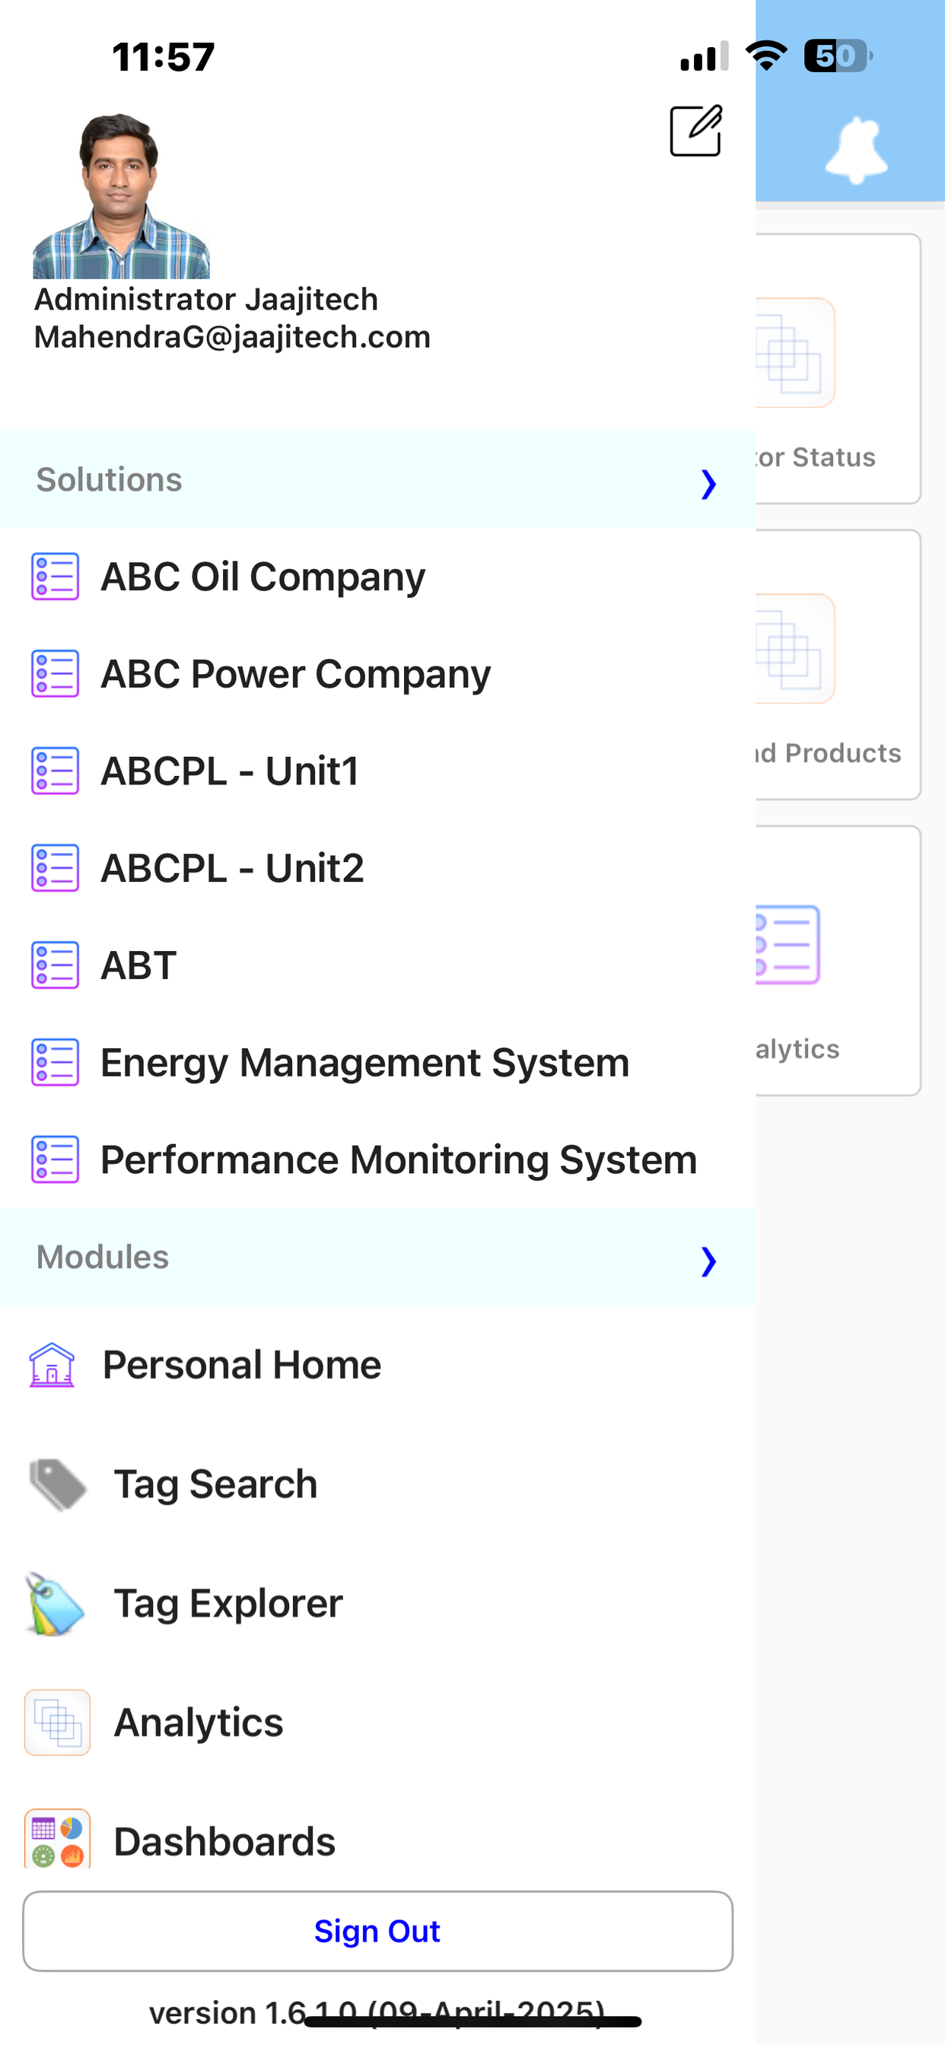The image size is (945, 2045).
Task: Collapse the Solutions section chevron
Action: (708, 482)
